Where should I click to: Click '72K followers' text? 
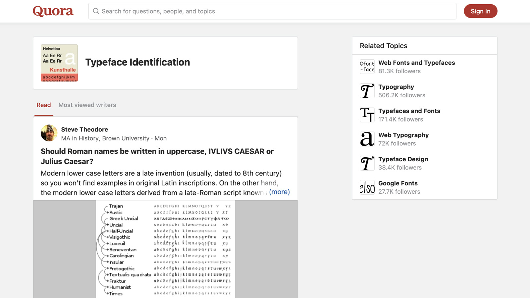(397, 144)
